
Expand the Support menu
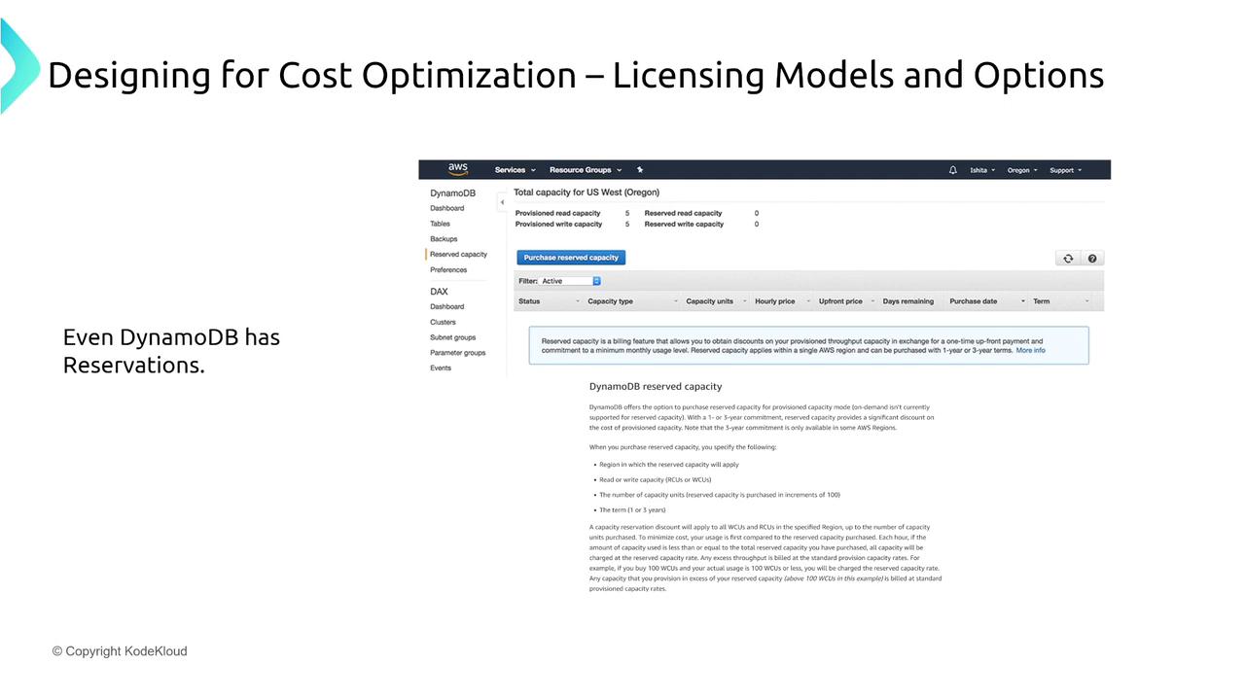[x=1065, y=170]
